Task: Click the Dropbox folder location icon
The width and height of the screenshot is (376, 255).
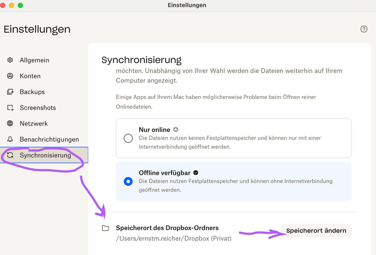Action: click(x=106, y=228)
